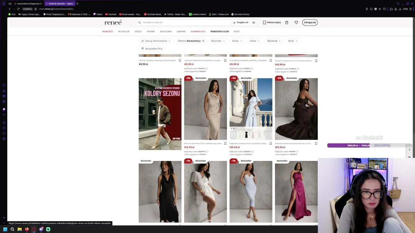Click Pobierz apkę link
This screenshot has width=415, height=233.
[272, 22]
